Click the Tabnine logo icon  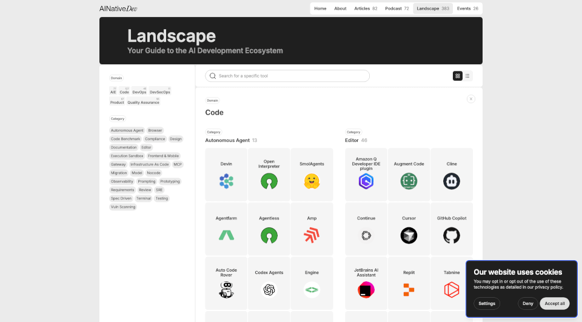coord(451,290)
